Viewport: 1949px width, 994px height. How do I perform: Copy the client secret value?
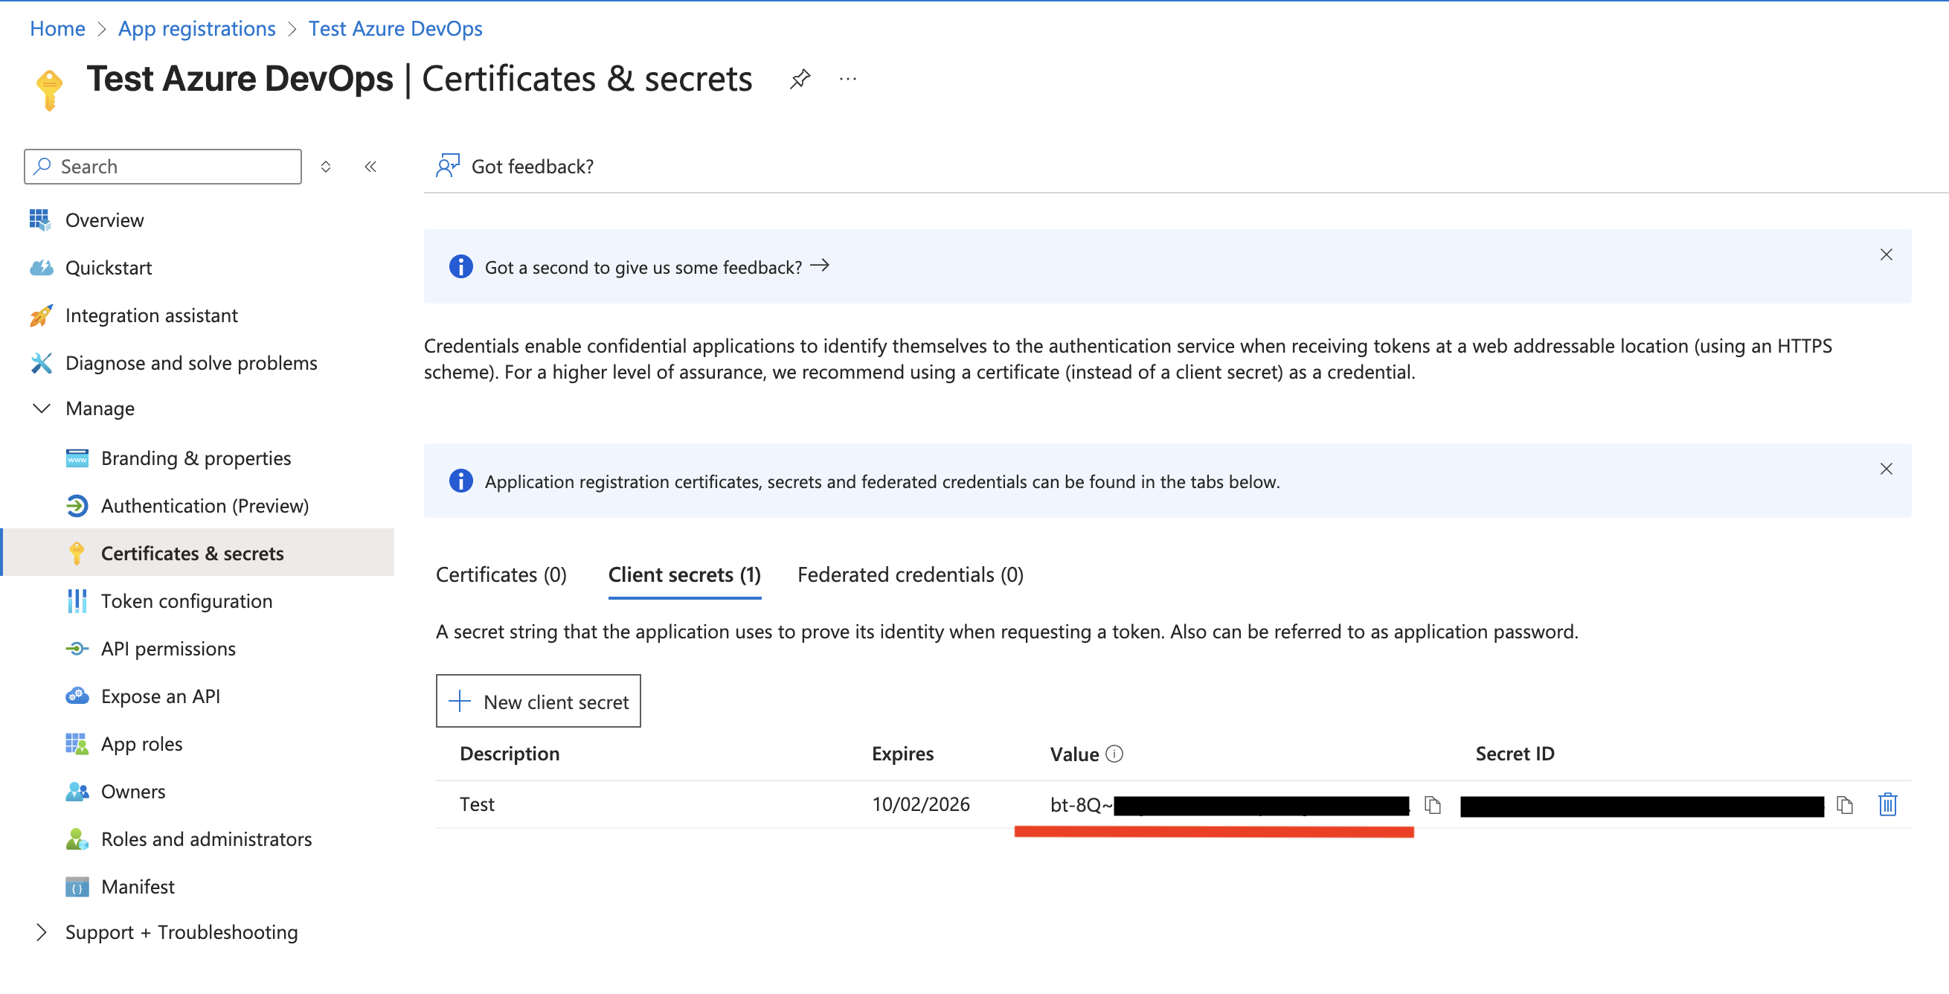(1433, 804)
